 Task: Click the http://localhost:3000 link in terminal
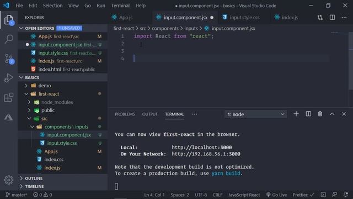(201, 148)
